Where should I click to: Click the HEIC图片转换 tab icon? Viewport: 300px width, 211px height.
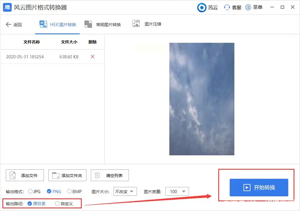coord(43,24)
